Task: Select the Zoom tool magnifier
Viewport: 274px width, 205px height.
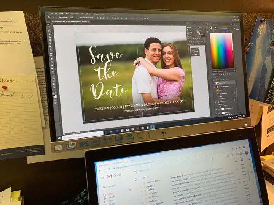Action: 54,87
